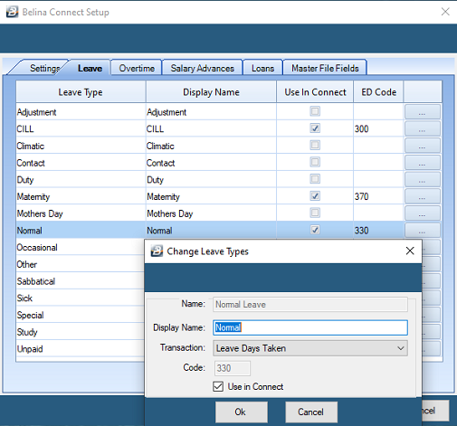Close the Belina Connect Setup window
The width and height of the screenshot is (457, 426).
(445, 12)
